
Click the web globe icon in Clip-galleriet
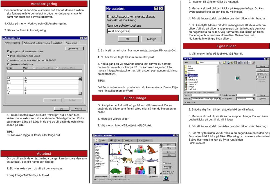coord(166,178)
